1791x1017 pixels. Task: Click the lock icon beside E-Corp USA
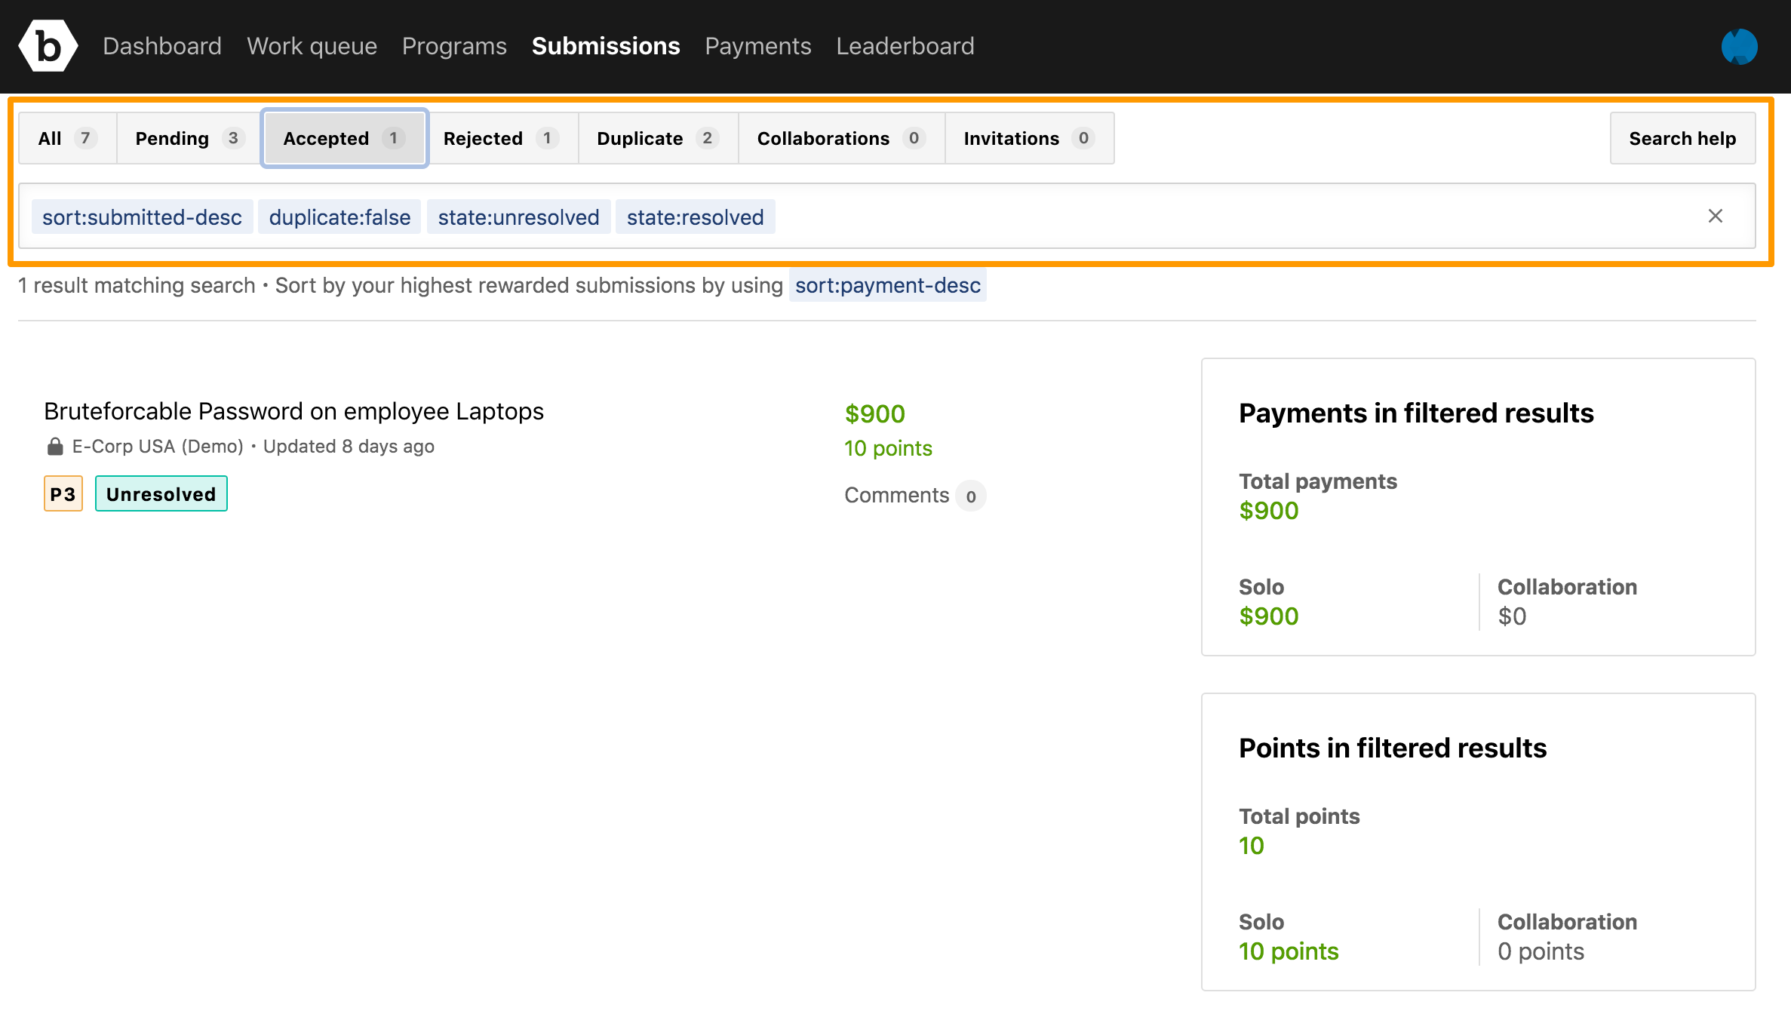[x=55, y=447]
